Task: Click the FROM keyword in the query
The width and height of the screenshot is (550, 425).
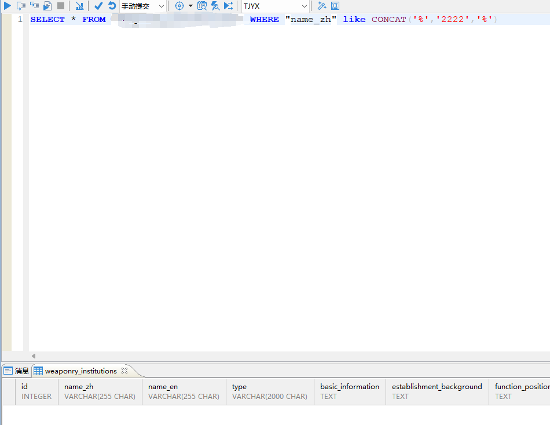Action: (94, 19)
